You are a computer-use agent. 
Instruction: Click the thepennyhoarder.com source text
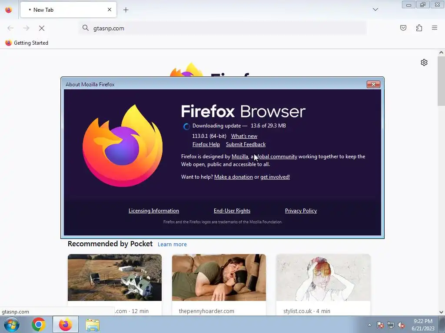tap(206, 311)
